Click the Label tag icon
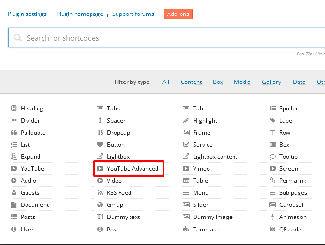 (x=273, y=121)
